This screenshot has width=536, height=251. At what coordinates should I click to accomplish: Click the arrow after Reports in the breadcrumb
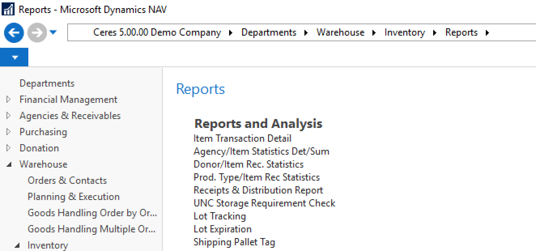pyautogui.click(x=487, y=33)
